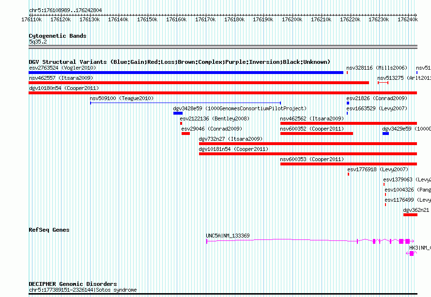Select dgv10181n54 (Cooper2011) variant label
The image size is (431, 297).
(233, 149)
